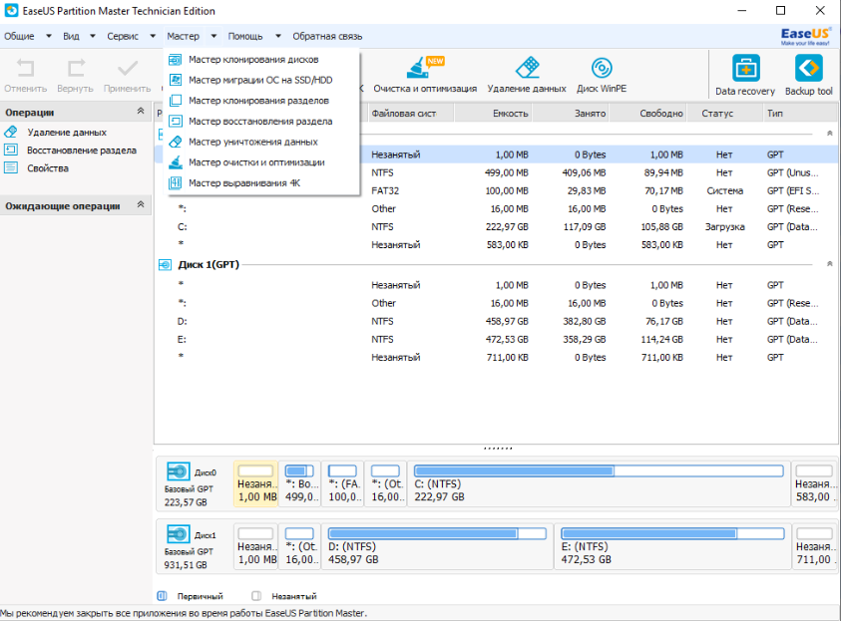Image resolution: width=841 pixels, height=621 pixels.
Task: Collapse the Диск 1(GPT) group
Action: [x=829, y=264]
